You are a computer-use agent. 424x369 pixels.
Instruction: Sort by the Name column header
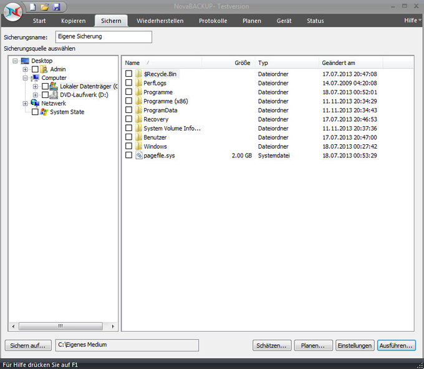click(x=161, y=63)
